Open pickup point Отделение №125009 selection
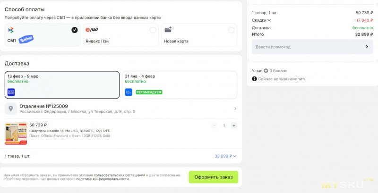 [x=121, y=109]
